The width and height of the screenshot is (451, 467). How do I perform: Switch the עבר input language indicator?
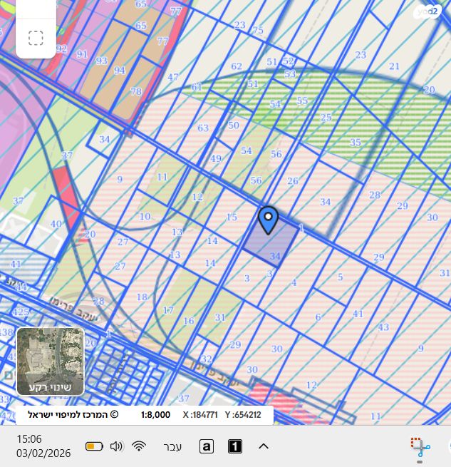click(x=173, y=446)
